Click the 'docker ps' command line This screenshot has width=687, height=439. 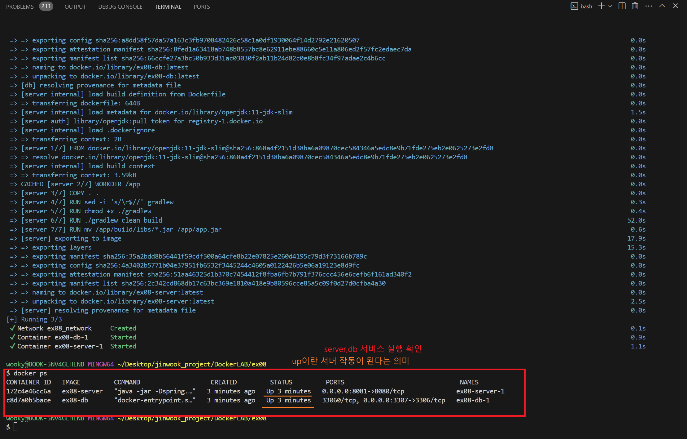[30, 373]
